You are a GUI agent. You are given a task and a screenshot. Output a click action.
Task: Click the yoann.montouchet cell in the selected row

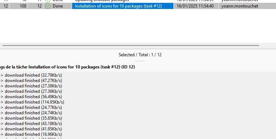click(239, 6)
